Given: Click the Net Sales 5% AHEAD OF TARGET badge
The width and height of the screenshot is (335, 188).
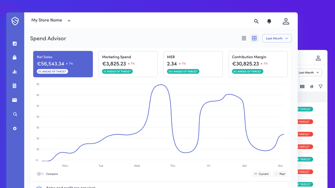Looking at the screenshot, I should click(x=52, y=71).
